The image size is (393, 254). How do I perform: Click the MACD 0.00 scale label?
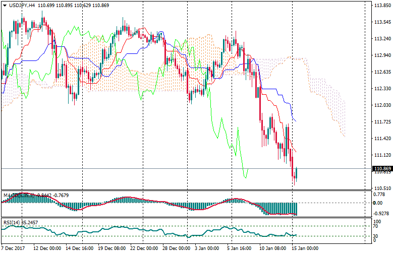pos(377,203)
